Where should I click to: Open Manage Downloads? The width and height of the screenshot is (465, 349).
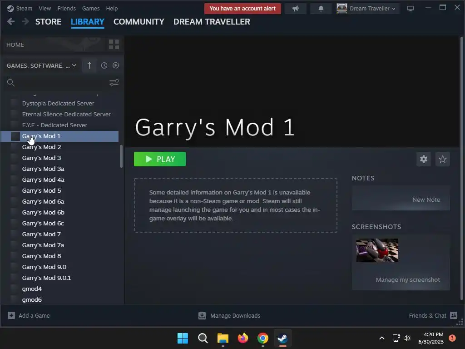229,315
